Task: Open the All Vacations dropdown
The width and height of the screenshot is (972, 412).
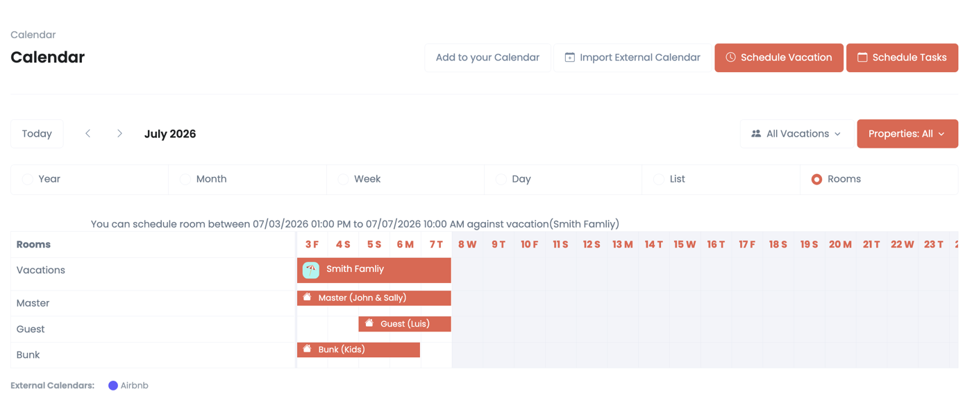Action: click(796, 134)
